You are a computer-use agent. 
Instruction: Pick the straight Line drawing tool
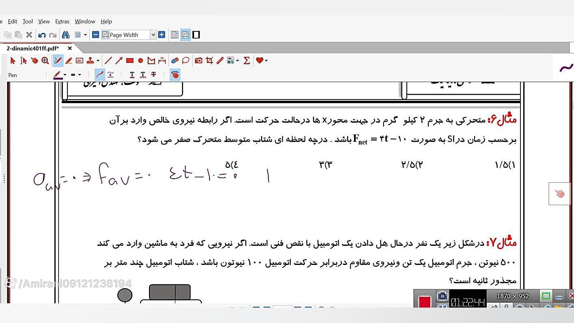(108, 61)
